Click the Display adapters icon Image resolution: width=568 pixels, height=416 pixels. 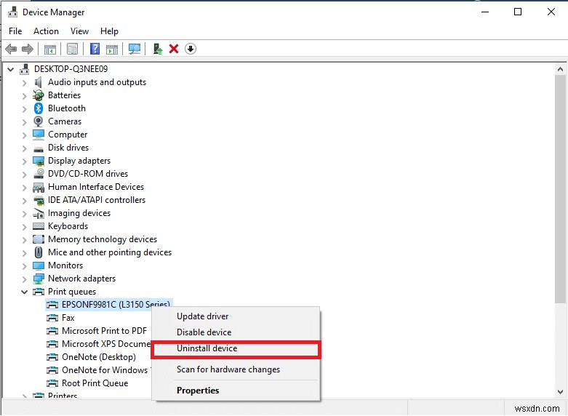pos(39,161)
